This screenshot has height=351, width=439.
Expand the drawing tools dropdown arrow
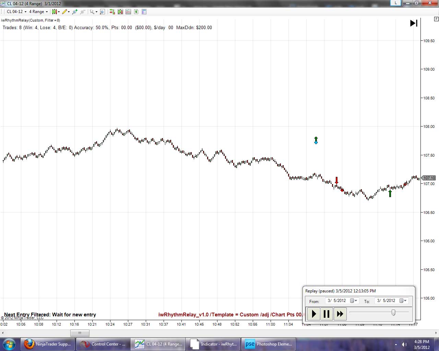point(69,12)
